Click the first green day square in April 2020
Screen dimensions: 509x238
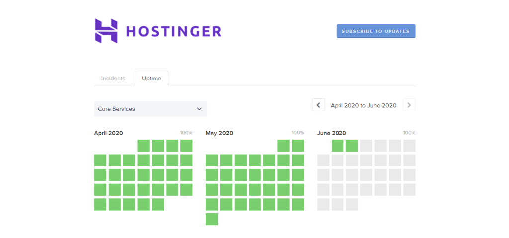tap(144, 146)
